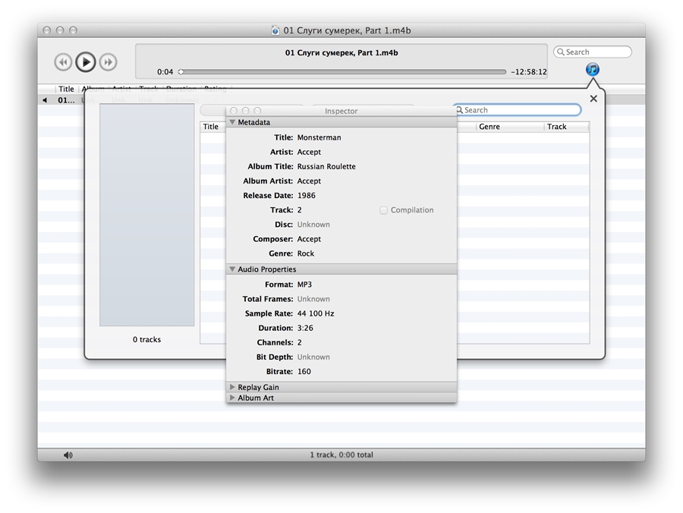Close the library popover with X
This screenshot has height=513, width=683.
point(593,99)
